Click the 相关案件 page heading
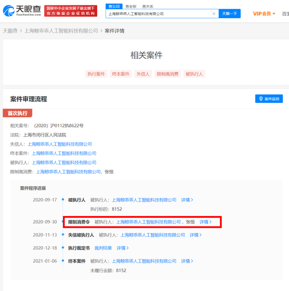The image size is (289, 291). coord(146,55)
